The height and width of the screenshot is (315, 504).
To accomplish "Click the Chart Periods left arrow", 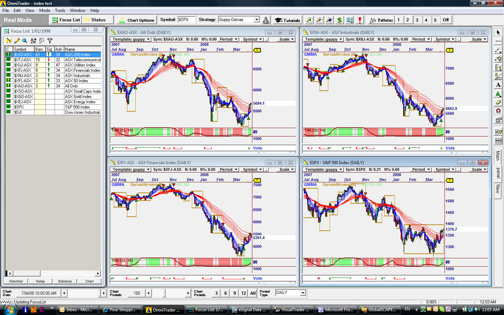I will [x=149, y=293].
